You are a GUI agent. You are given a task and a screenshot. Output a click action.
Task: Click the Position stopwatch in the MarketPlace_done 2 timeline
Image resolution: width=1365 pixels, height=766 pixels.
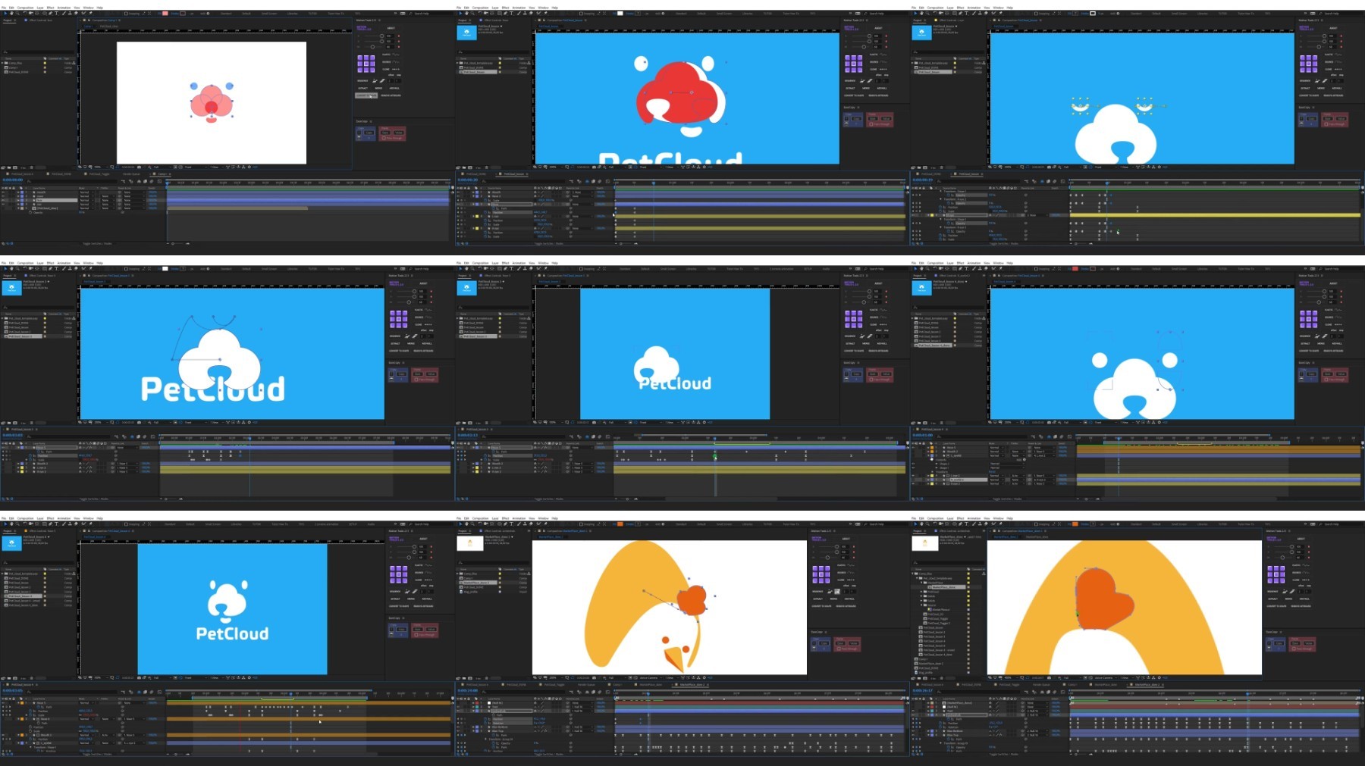pos(940,723)
